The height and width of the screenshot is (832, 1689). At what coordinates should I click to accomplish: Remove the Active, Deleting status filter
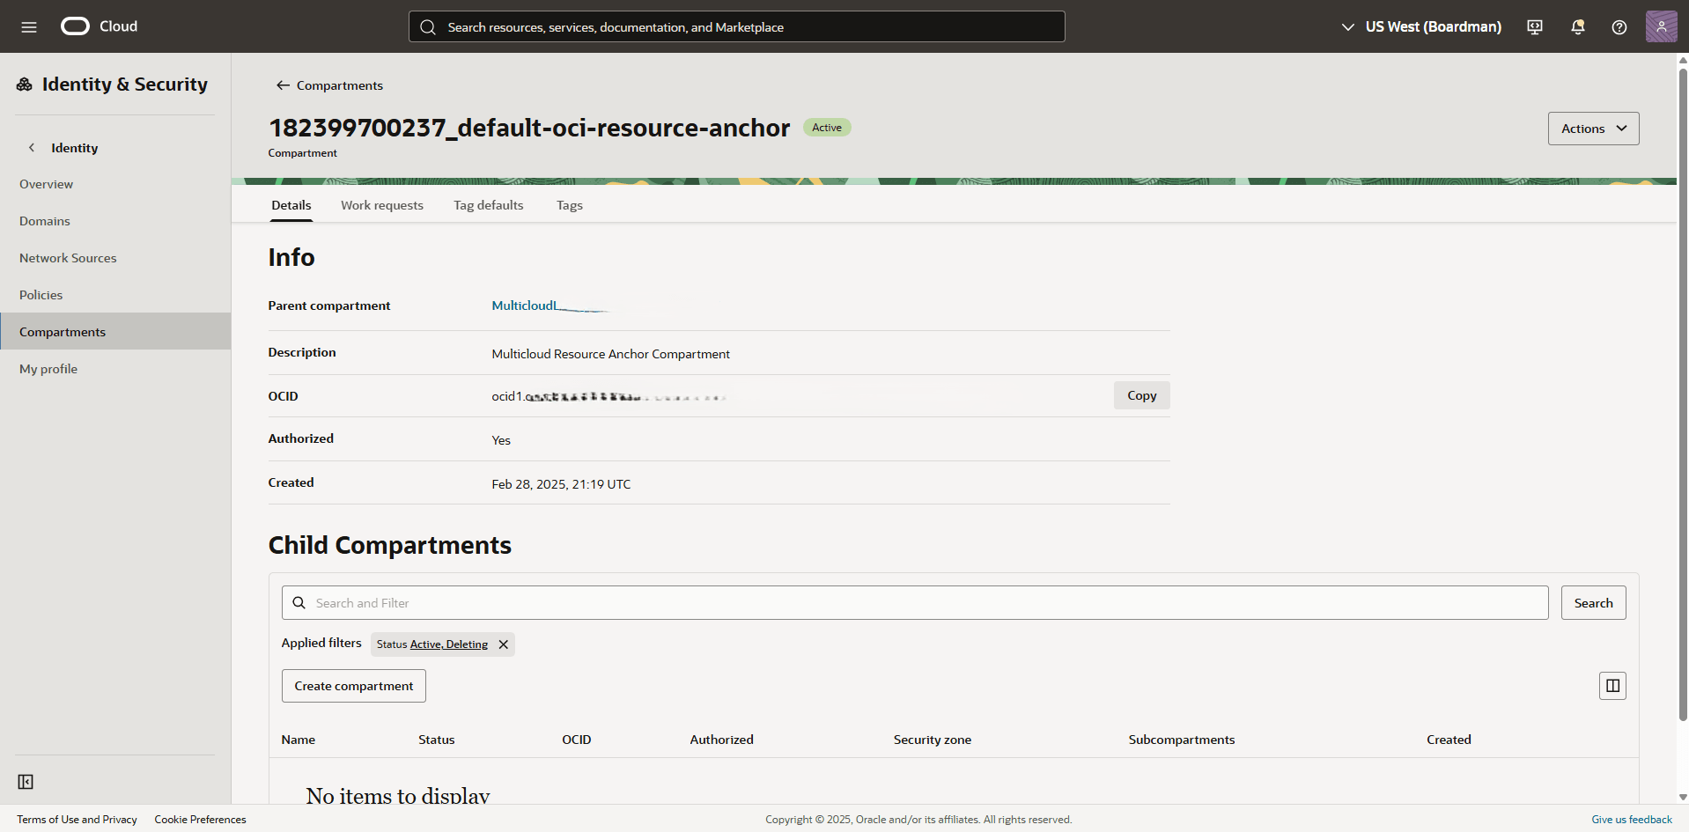click(x=503, y=644)
